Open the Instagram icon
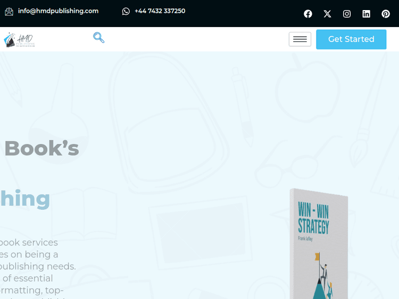Image resolution: width=399 pixels, height=299 pixels. (x=346, y=14)
